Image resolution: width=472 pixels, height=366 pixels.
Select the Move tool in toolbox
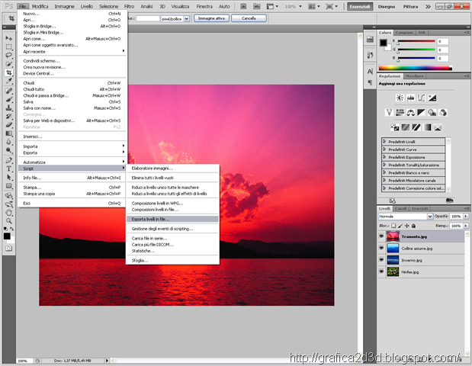[x=8, y=37]
